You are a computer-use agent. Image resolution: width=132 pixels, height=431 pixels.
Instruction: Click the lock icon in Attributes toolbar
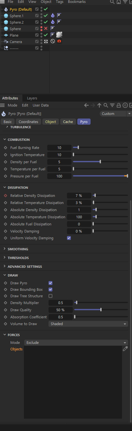pos(119,105)
